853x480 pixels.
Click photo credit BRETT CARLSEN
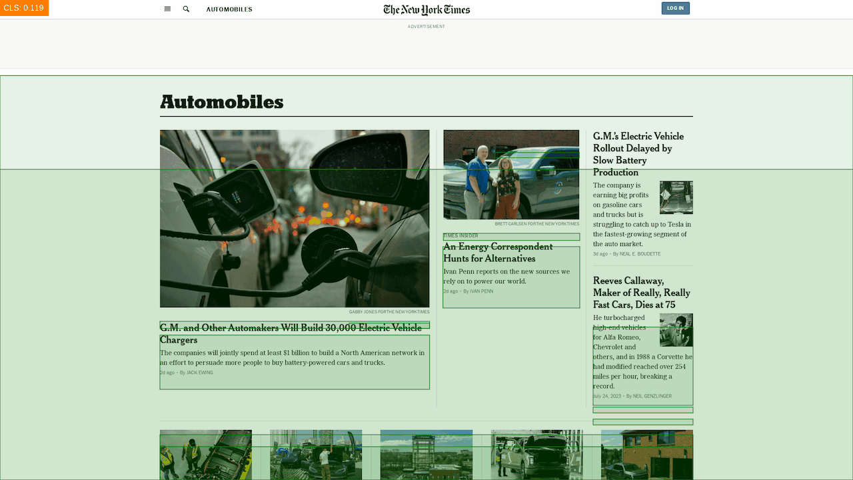coord(537,224)
